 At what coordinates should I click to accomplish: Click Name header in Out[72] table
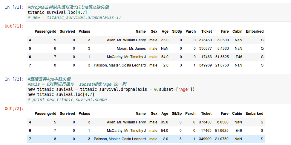(x=140, y=114)
